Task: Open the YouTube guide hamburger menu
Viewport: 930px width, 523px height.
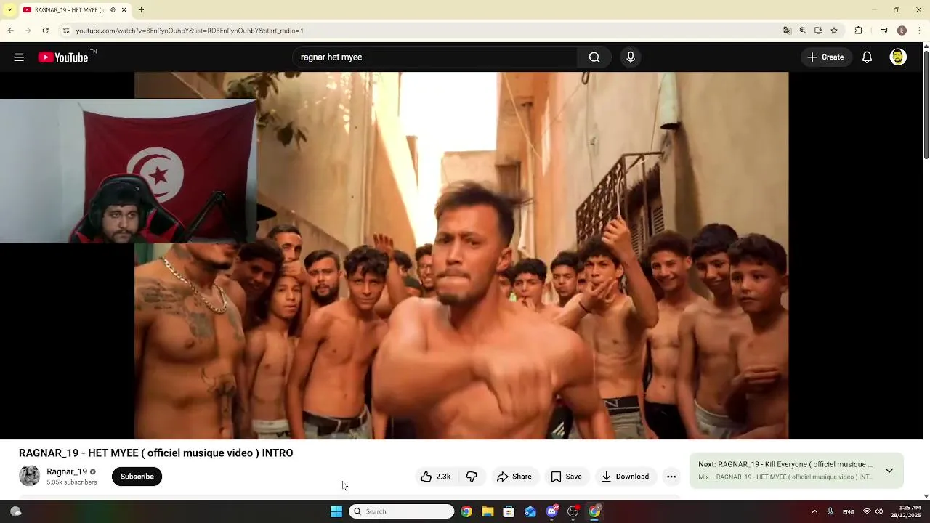Action: 19,57
